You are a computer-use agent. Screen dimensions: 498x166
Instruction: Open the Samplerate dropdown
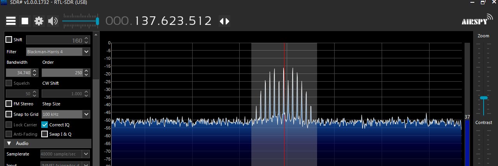[x=65, y=154]
